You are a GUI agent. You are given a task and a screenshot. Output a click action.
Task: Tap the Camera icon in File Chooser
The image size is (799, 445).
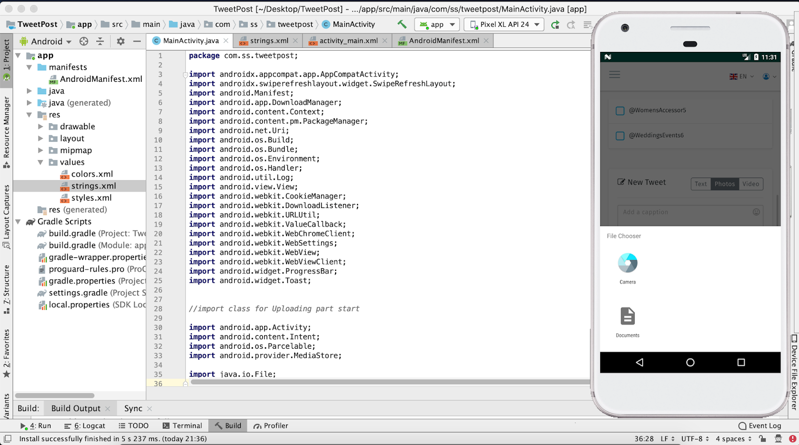(x=628, y=263)
